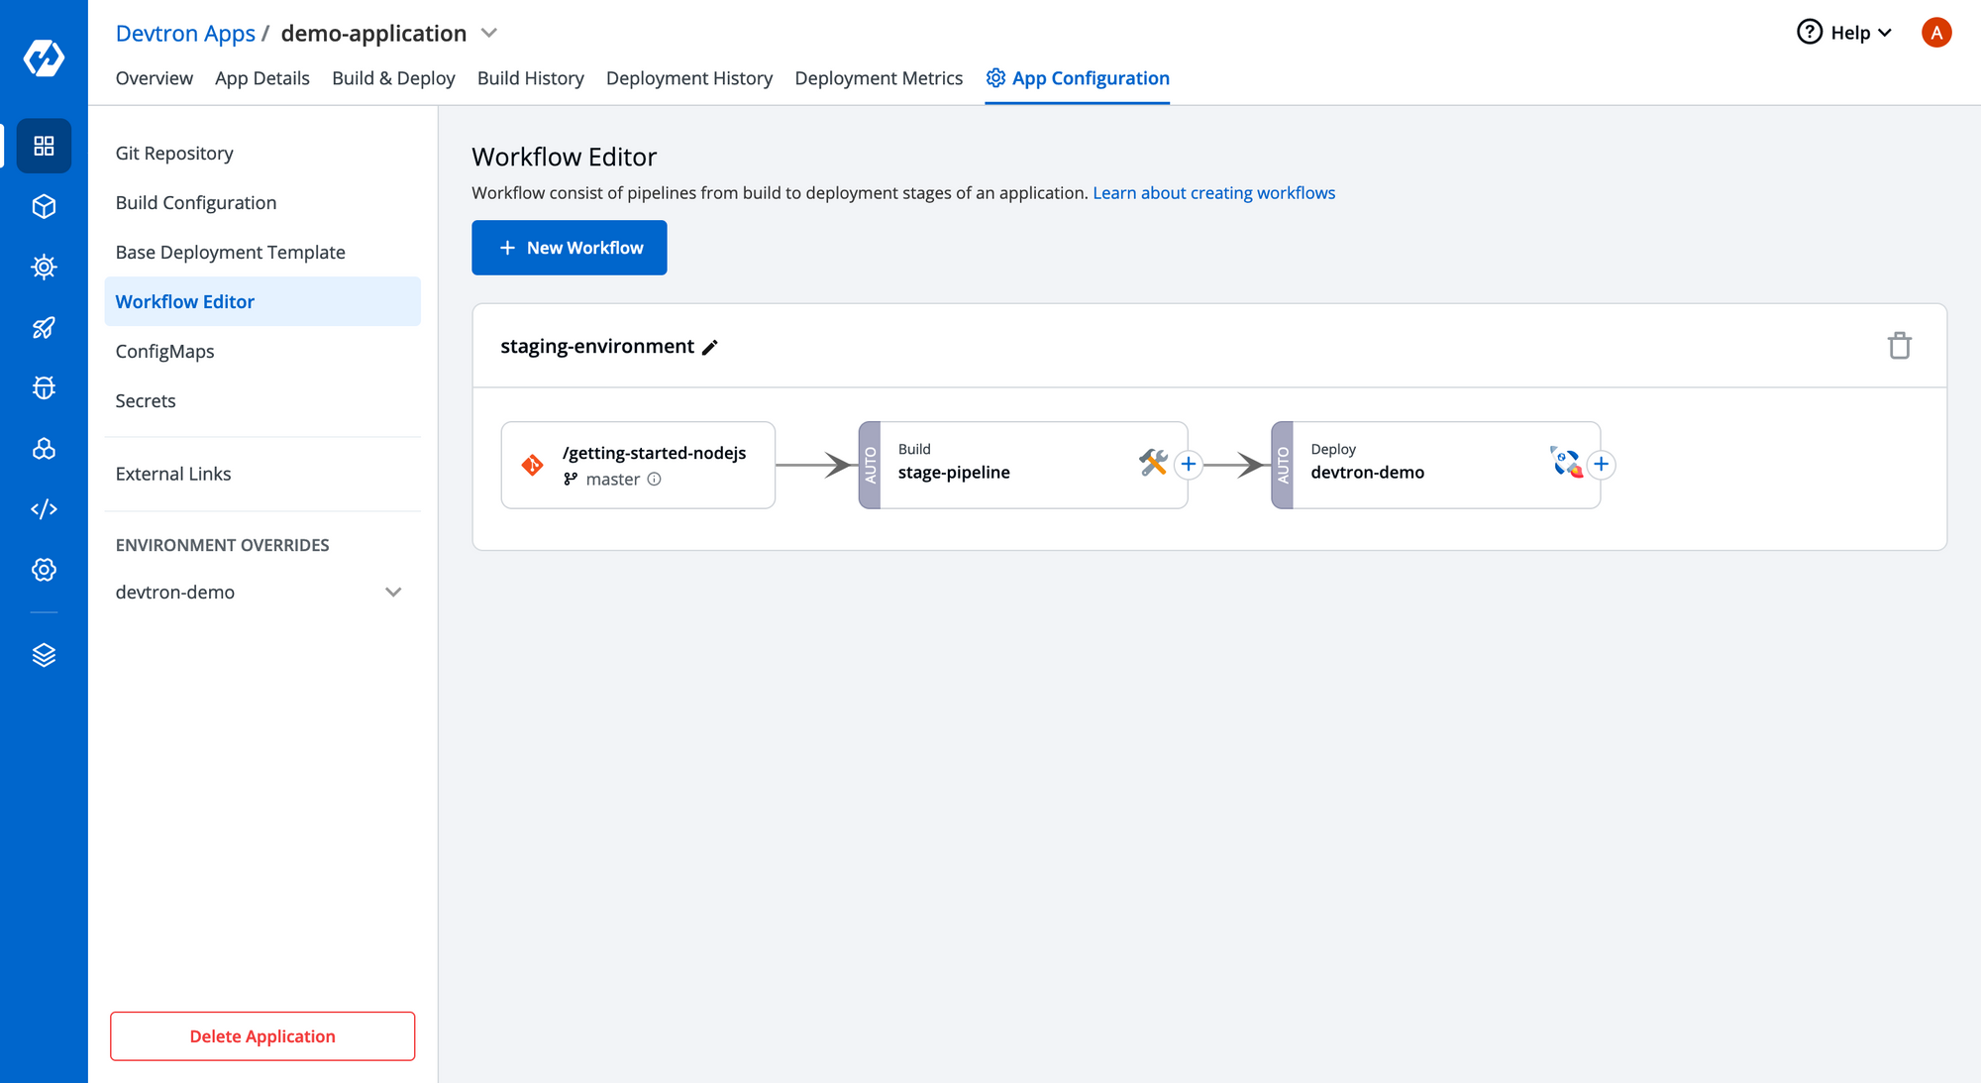Click the New Workflow button
This screenshot has width=1981, height=1083.
pyautogui.click(x=569, y=248)
